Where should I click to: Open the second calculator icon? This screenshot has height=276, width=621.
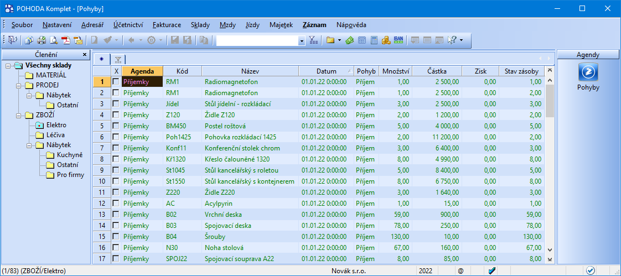click(374, 40)
